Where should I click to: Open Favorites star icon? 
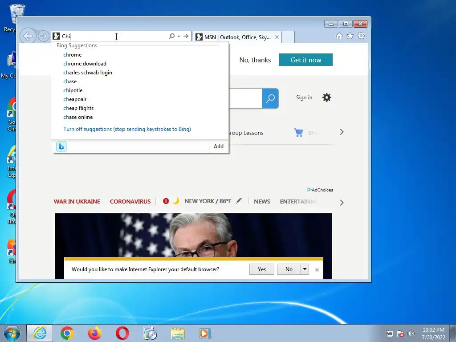point(350,36)
